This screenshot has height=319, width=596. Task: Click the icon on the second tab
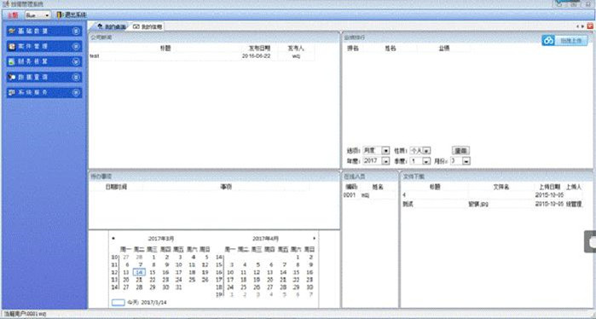136,26
